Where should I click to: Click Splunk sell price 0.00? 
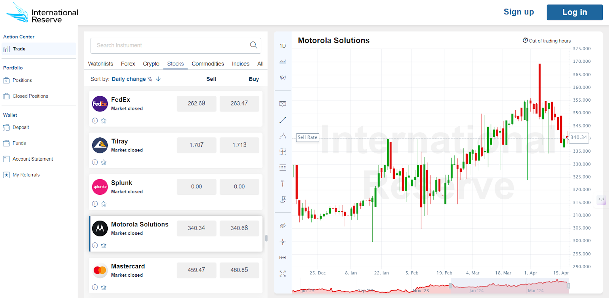coord(196,187)
